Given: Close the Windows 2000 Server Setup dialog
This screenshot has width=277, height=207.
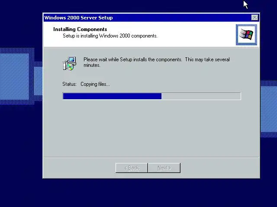Looking at the screenshot, I should pyautogui.click(x=255, y=18).
